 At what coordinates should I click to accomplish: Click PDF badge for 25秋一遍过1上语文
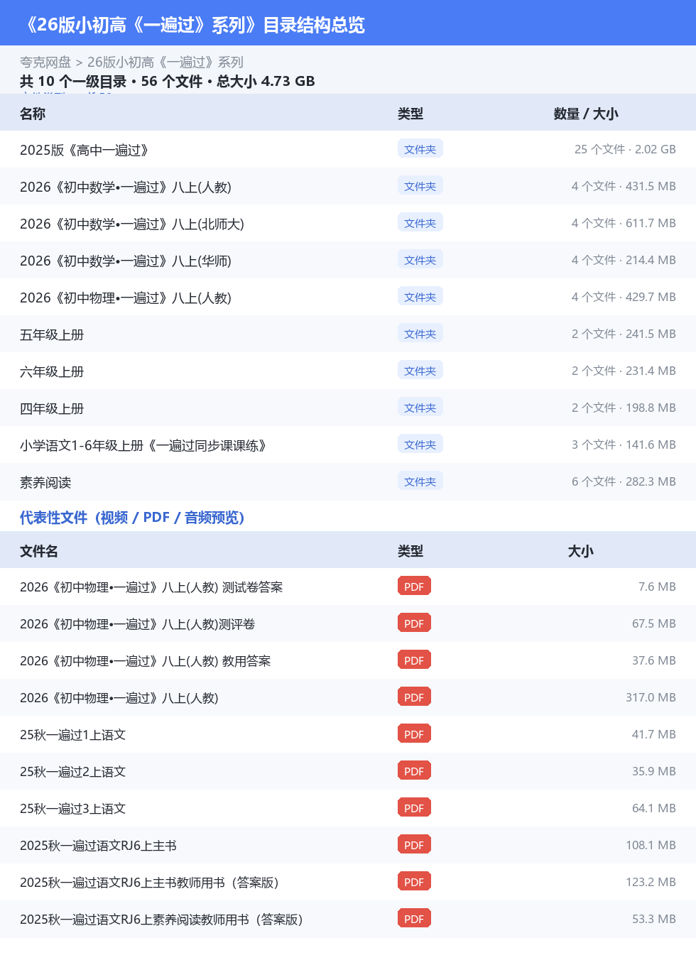414,733
